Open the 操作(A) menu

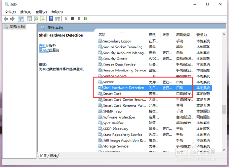[26, 12]
